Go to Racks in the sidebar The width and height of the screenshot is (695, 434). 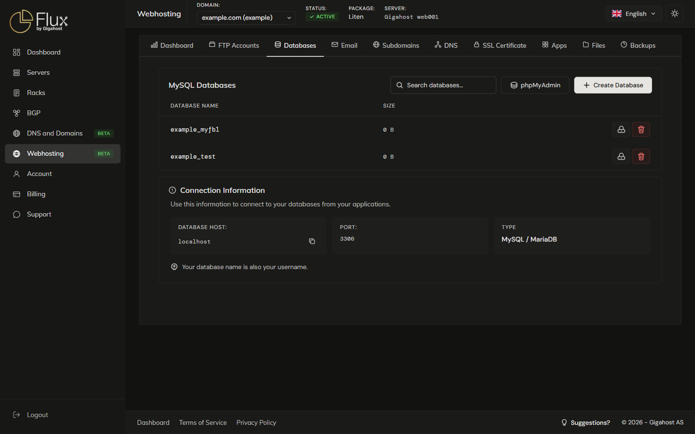coord(63,93)
